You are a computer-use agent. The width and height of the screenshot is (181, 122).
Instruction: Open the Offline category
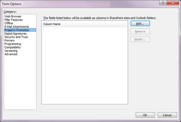click(9, 23)
